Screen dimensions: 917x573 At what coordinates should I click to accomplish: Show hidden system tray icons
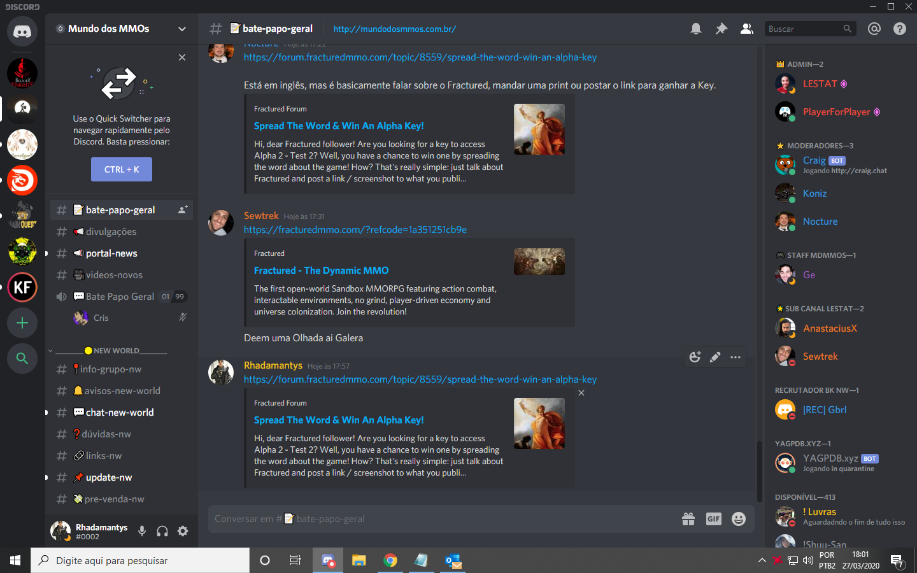coord(762,560)
